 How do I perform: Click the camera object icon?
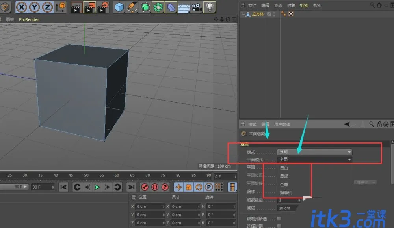click(x=197, y=7)
